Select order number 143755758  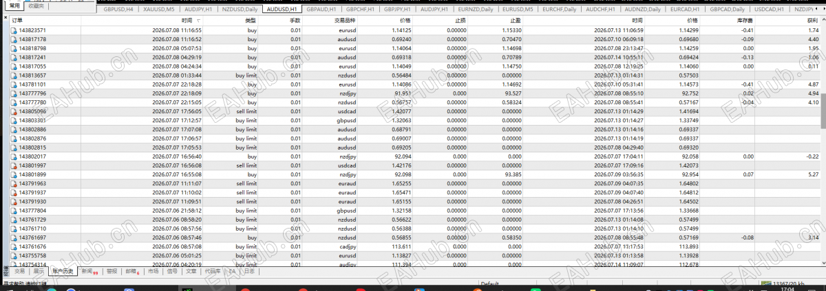pos(32,255)
